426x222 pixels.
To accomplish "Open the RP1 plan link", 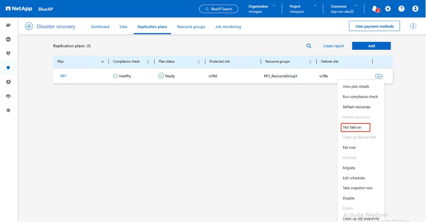I will click(63, 76).
